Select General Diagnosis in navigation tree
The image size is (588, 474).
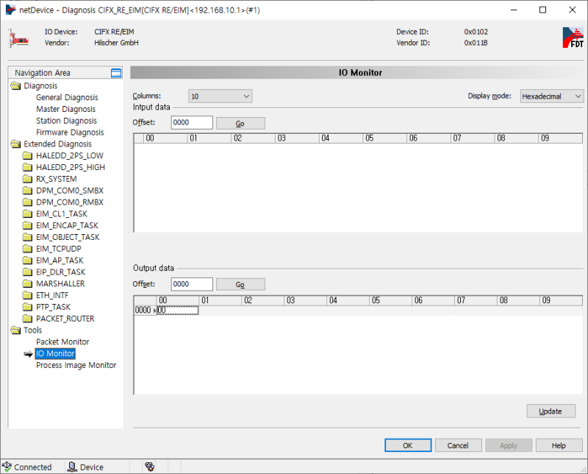(x=67, y=98)
